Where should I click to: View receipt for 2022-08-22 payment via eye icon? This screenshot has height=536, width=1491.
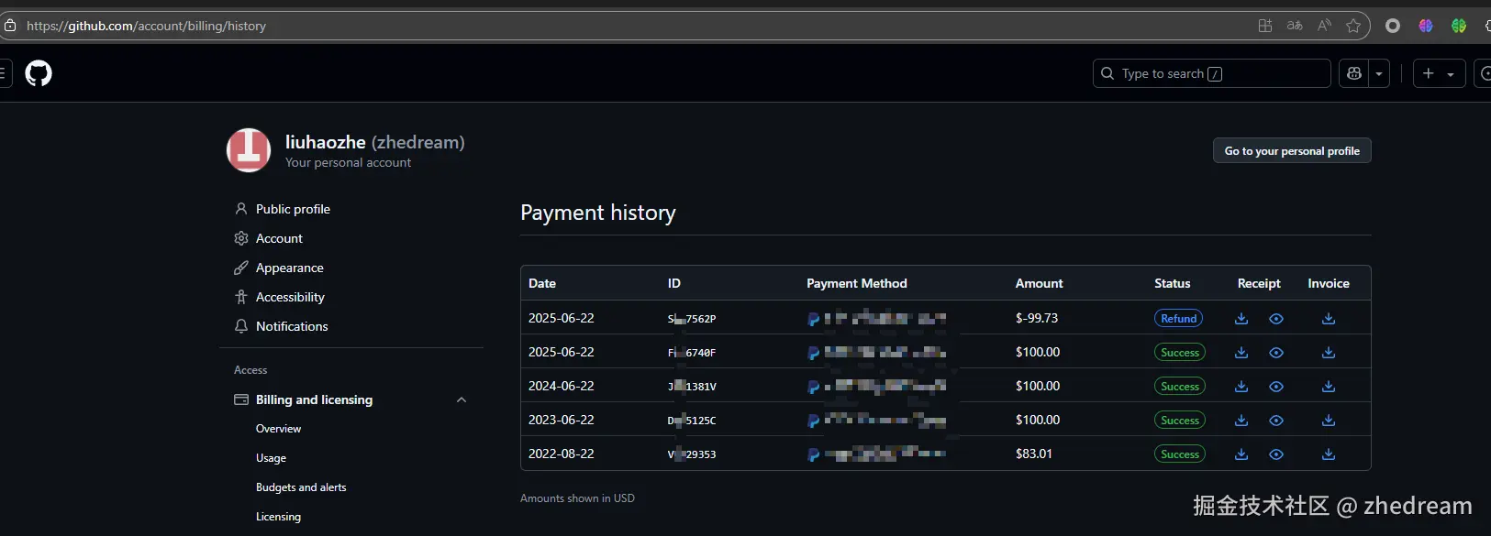(x=1275, y=454)
